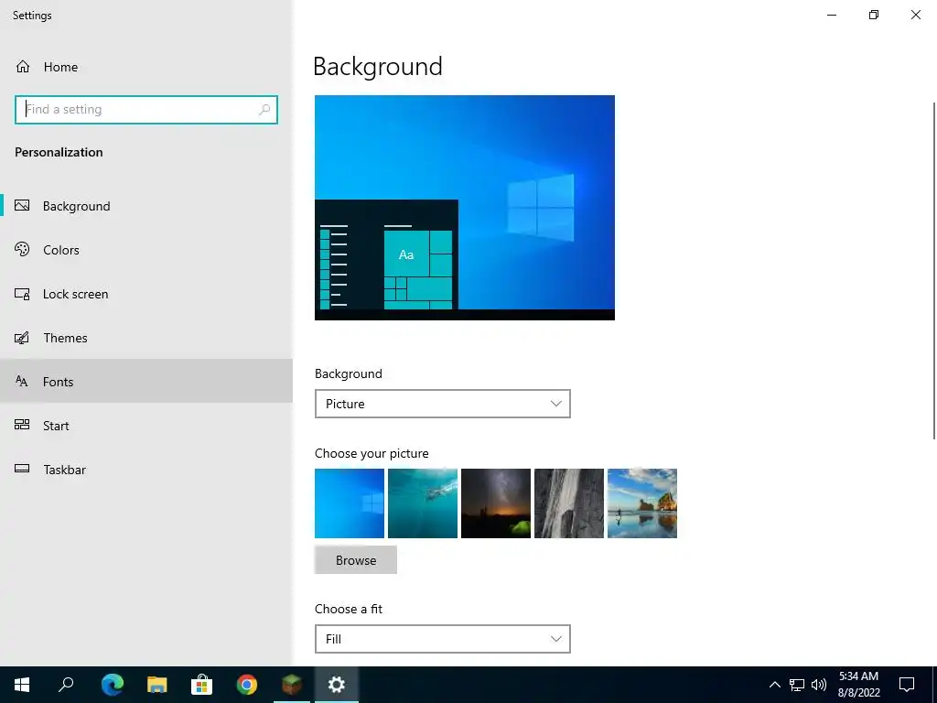This screenshot has height=703, width=937.
Task: Choose the gray rock cliff wallpaper thumbnail
Action: click(569, 503)
